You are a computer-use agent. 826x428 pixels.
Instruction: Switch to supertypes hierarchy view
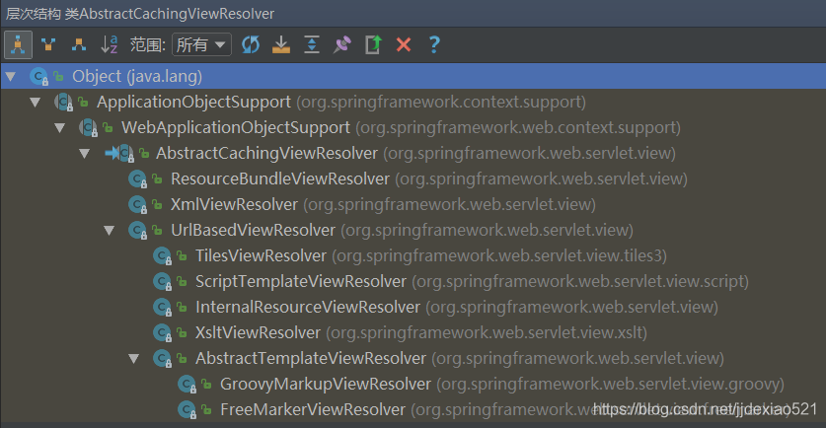coord(48,44)
